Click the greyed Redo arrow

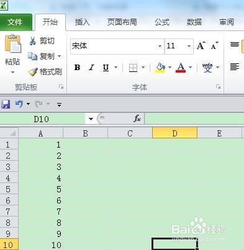tap(39, 104)
